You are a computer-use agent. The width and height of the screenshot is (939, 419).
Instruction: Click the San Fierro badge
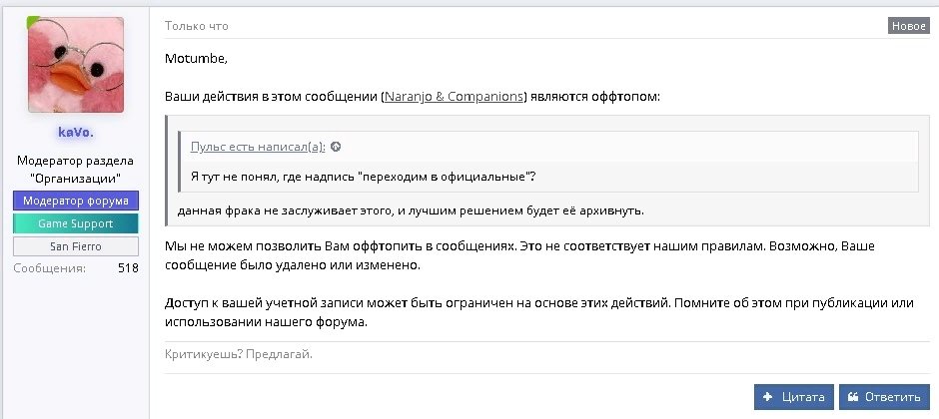76,246
